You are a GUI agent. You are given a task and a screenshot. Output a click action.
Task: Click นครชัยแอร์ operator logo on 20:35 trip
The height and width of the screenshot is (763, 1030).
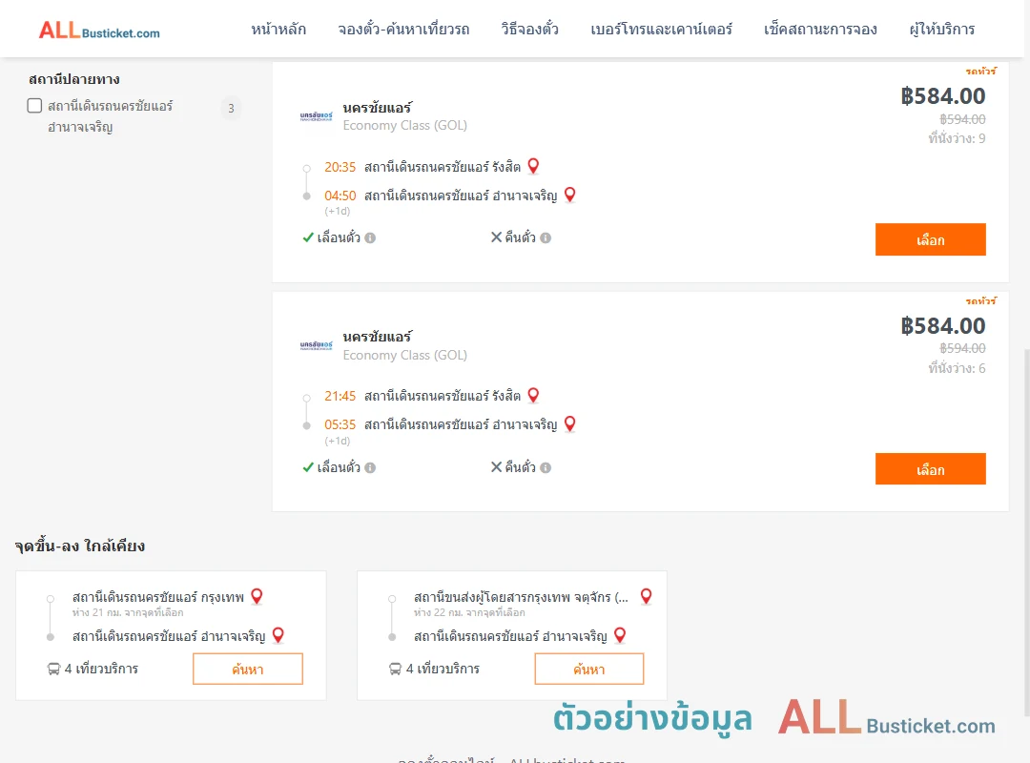[x=316, y=116]
